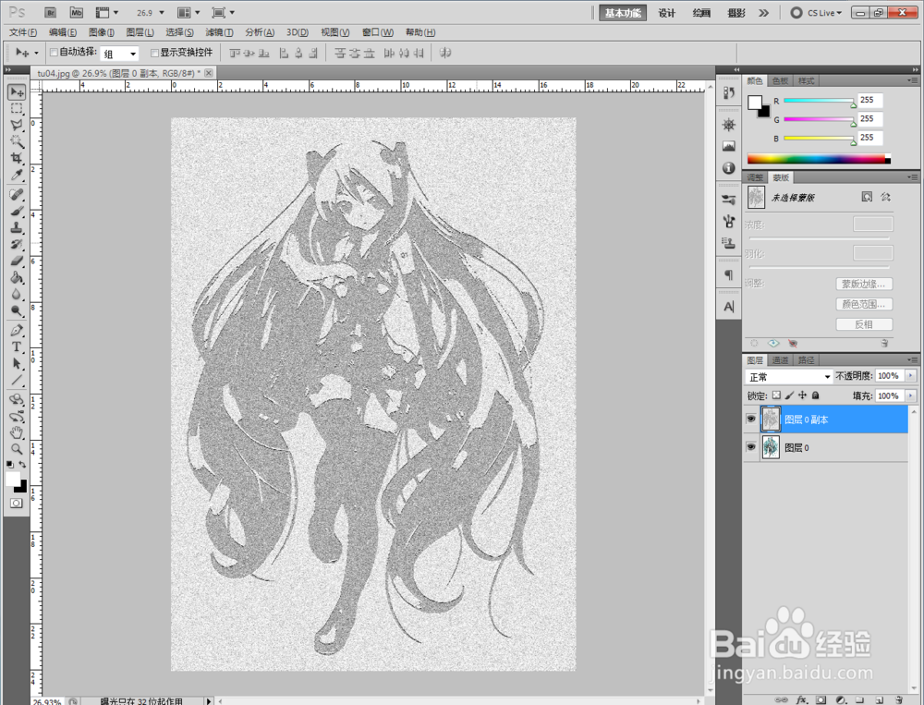Open the 图层(L) menu
The width and height of the screenshot is (924, 705).
(140, 32)
